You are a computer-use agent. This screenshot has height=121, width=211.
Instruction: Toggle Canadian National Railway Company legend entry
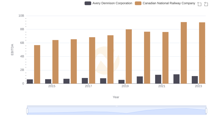pyautogui.click(x=165, y=3)
